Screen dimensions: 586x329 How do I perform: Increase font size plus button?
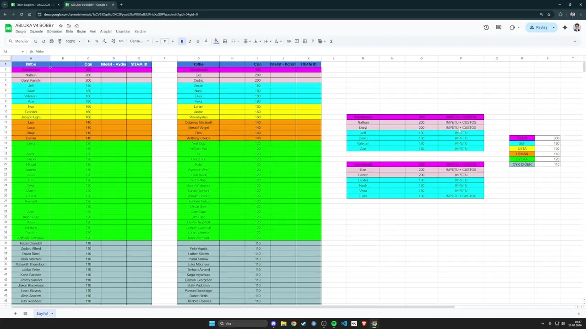point(173,41)
